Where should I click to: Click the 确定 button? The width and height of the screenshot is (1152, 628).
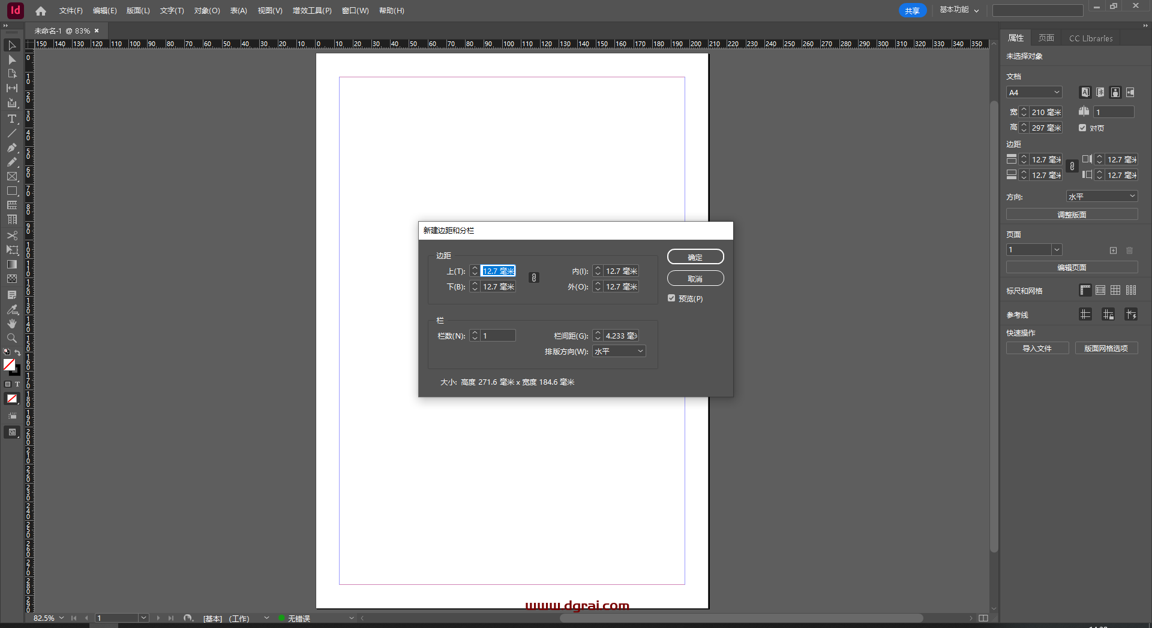(695, 257)
